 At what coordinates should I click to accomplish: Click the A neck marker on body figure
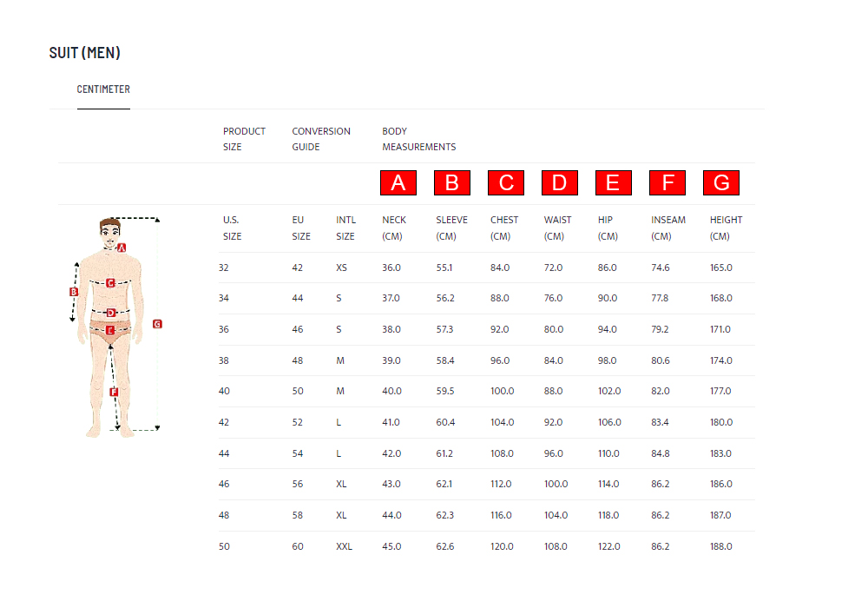tap(122, 248)
